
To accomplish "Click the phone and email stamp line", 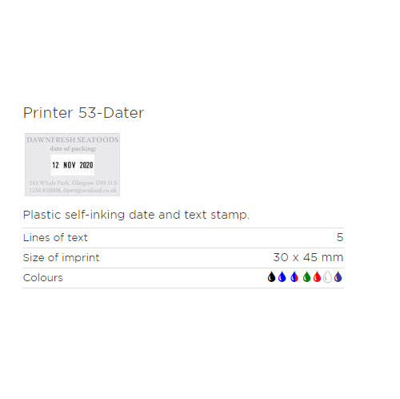I will tap(73, 190).
